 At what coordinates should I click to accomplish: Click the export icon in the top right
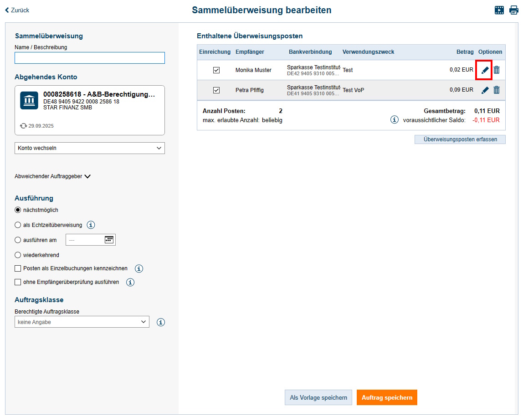click(499, 10)
